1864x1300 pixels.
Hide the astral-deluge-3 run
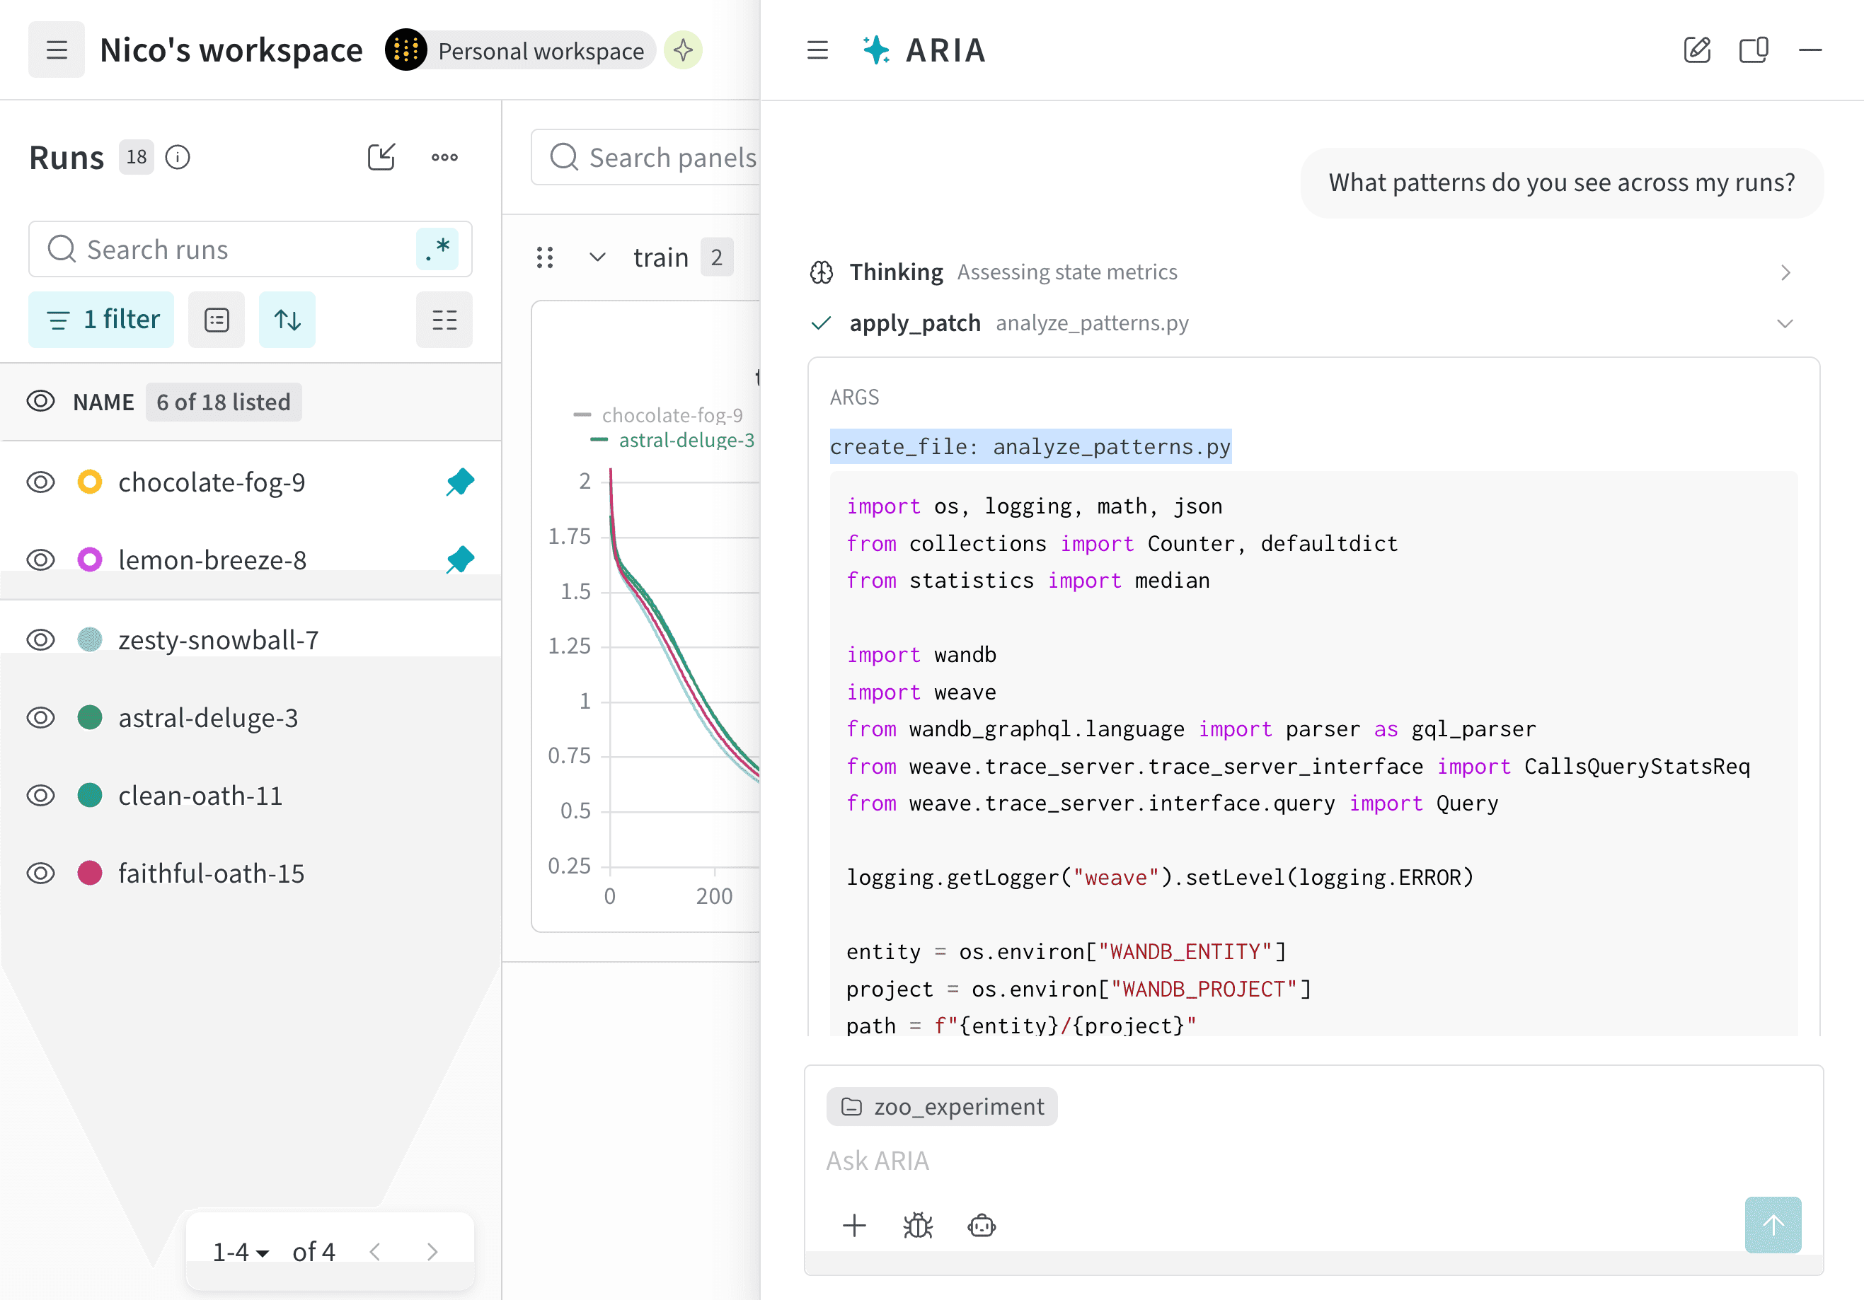tap(40, 717)
